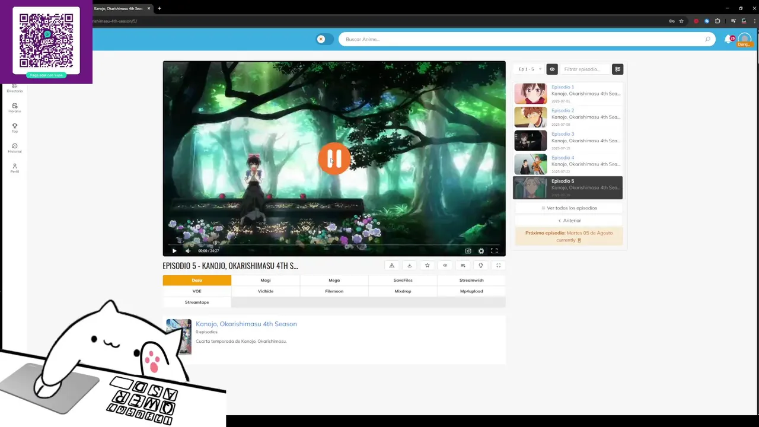Open notifications bell with badge

(729, 39)
